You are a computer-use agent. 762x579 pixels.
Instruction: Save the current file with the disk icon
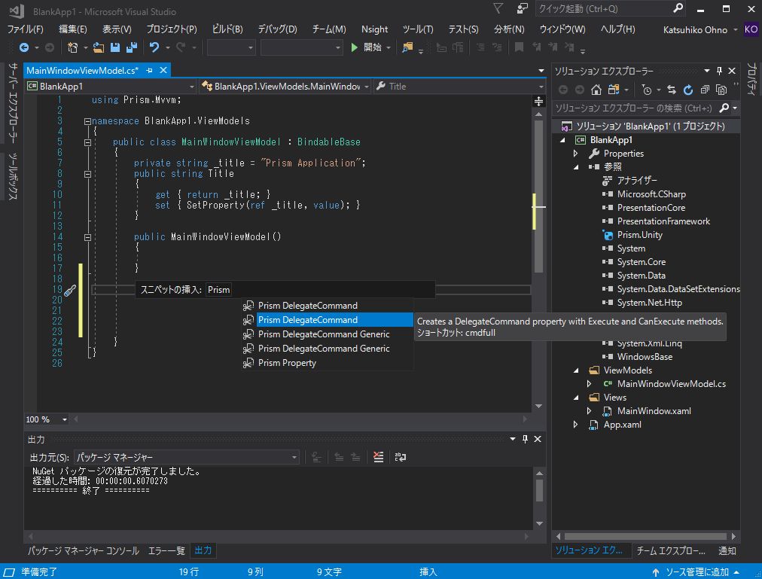point(115,47)
